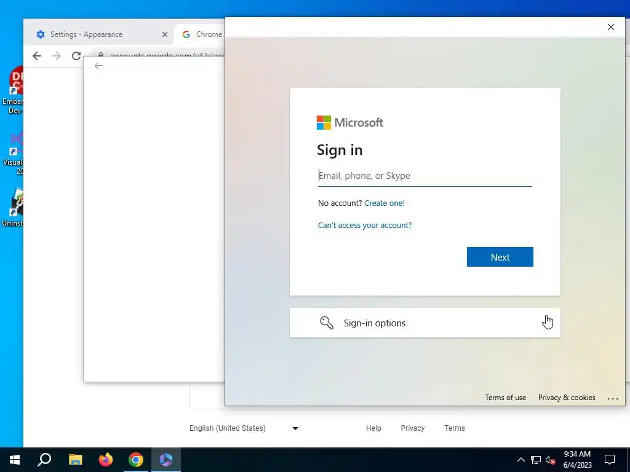Open Privacy & cookies link
Viewport: 630px width, 472px height.
coord(567,398)
